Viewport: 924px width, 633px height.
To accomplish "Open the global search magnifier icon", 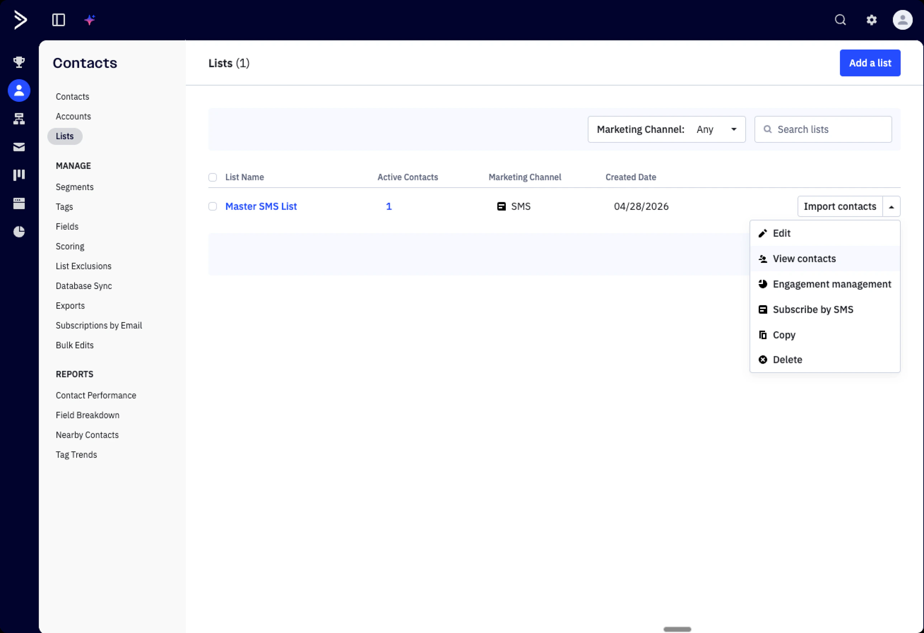I will point(840,20).
